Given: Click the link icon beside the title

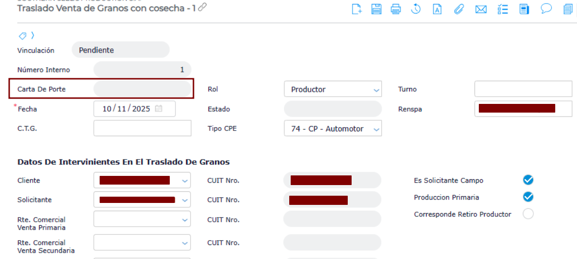Looking at the screenshot, I should click(x=203, y=7).
